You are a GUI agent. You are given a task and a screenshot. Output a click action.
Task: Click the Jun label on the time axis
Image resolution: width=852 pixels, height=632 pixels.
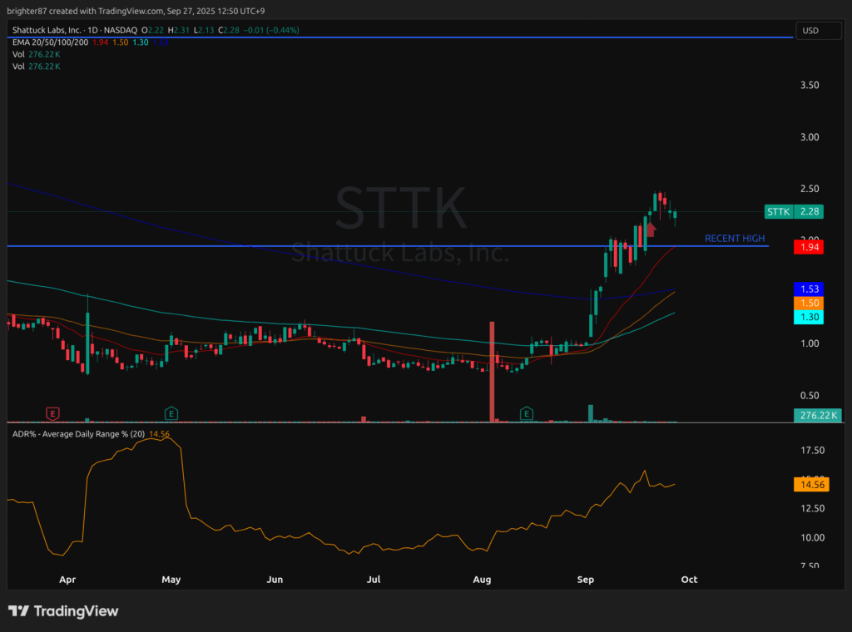coord(275,580)
